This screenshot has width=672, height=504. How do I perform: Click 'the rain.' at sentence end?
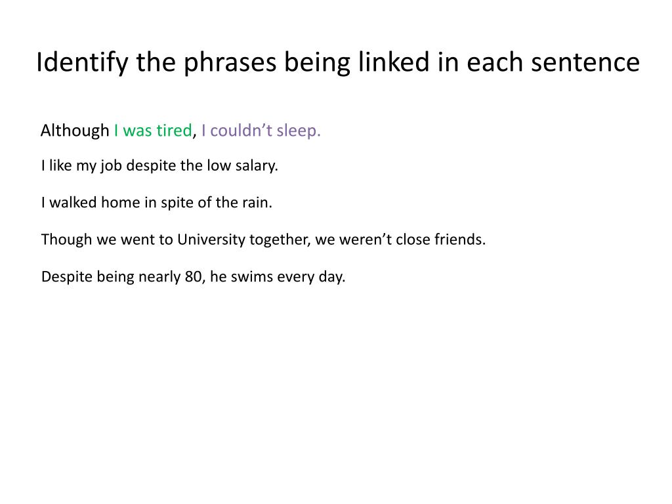tap(244, 202)
